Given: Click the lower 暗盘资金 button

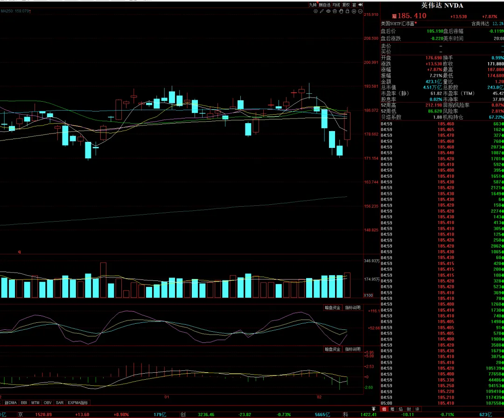Looking at the screenshot, I should [x=332, y=349].
